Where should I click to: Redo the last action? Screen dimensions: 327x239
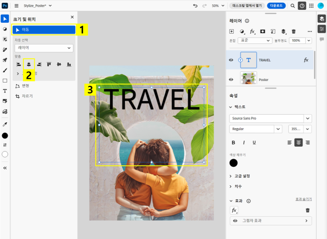[x=204, y=6]
